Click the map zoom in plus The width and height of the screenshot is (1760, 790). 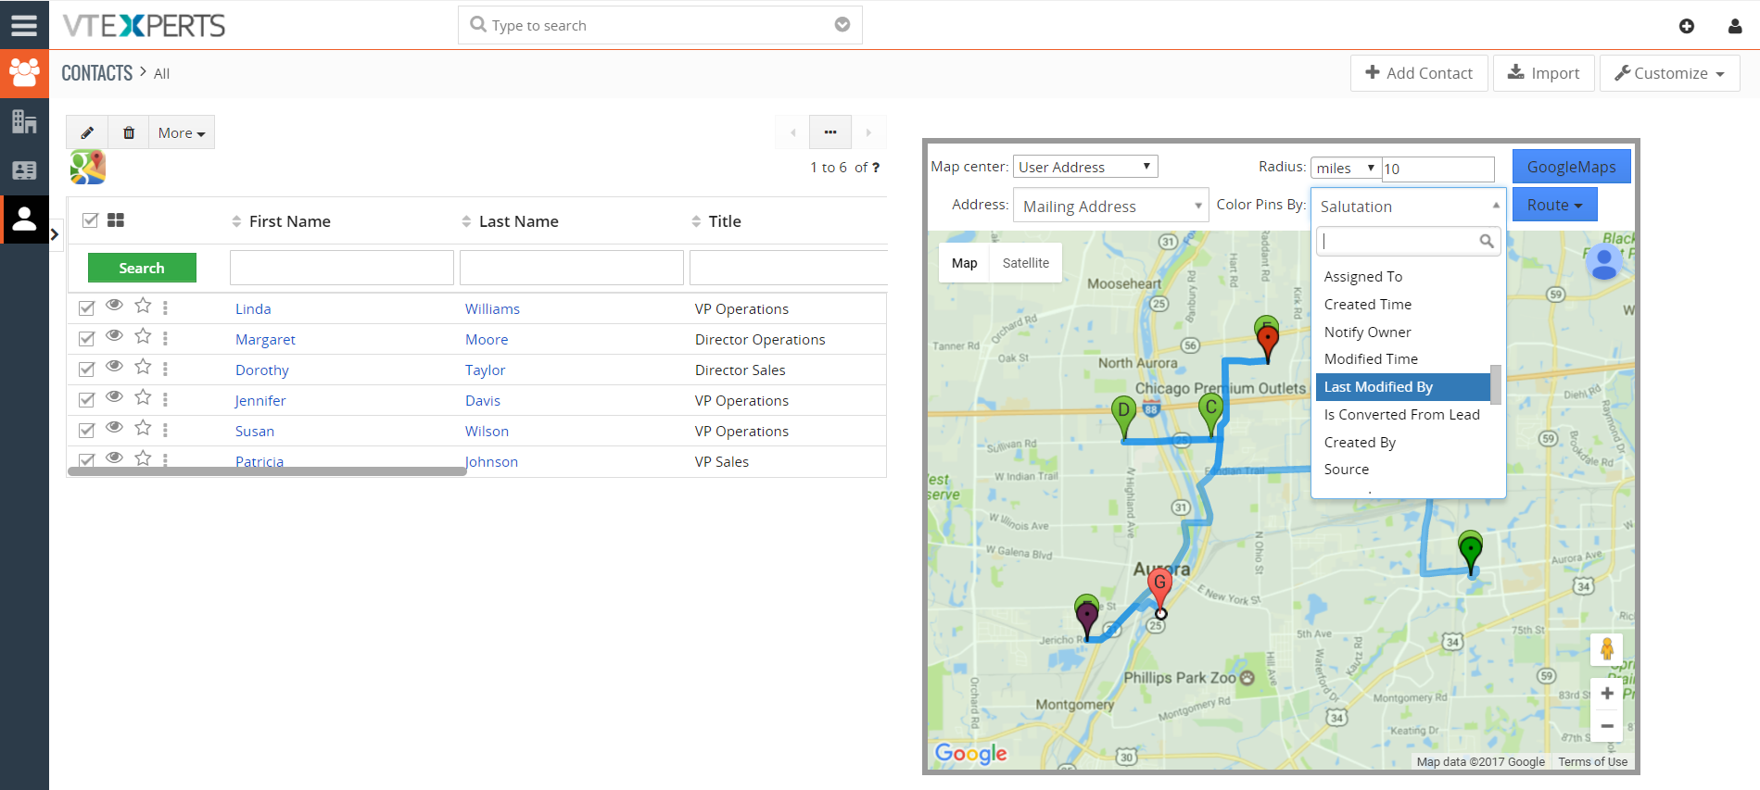[1607, 693]
